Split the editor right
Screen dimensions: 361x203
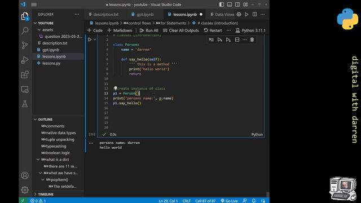(254, 14)
